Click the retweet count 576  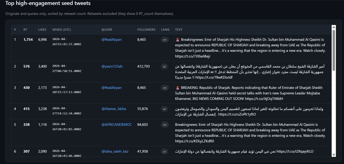point(26,66)
